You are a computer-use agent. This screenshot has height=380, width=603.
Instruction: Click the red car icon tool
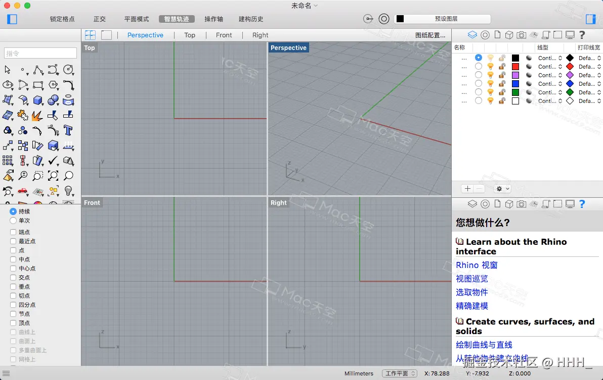click(x=23, y=191)
